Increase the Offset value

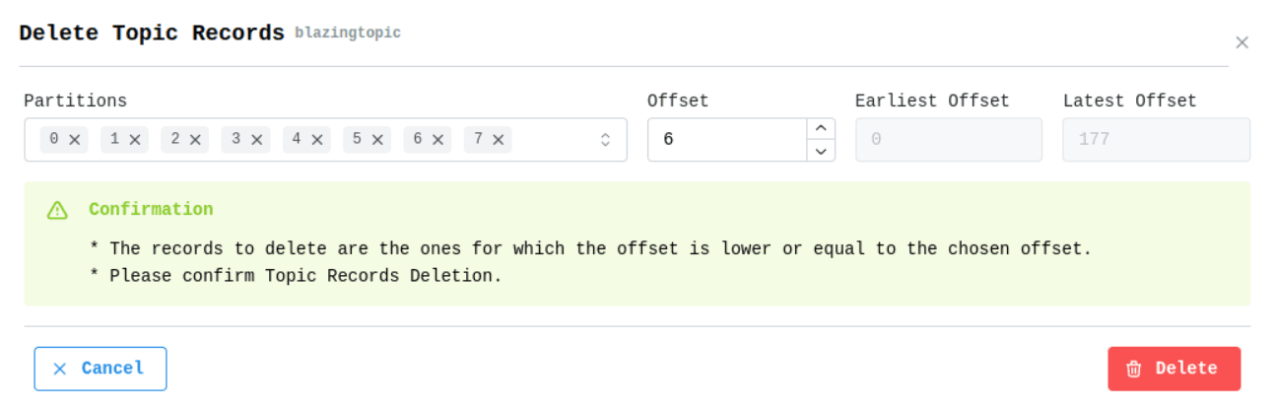pyautogui.click(x=821, y=129)
